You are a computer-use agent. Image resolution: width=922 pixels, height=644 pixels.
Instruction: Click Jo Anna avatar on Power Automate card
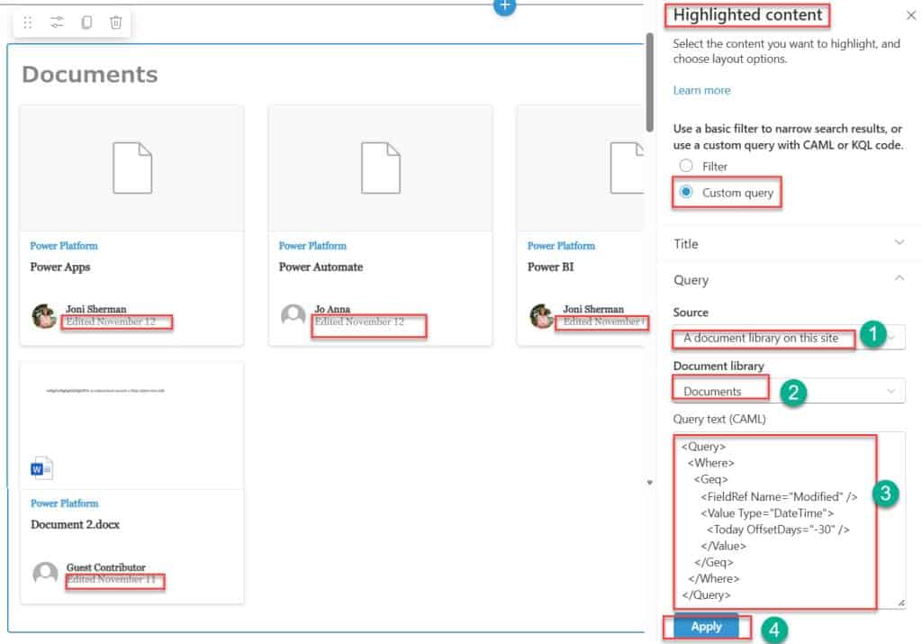click(293, 316)
